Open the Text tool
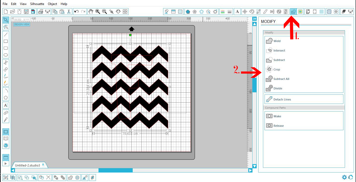The width and height of the screenshot is (356, 182). coord(5,104)
